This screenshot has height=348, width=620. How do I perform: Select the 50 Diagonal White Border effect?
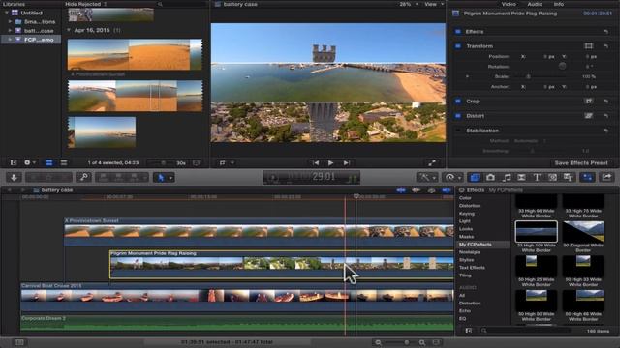[x=583, y=236]
